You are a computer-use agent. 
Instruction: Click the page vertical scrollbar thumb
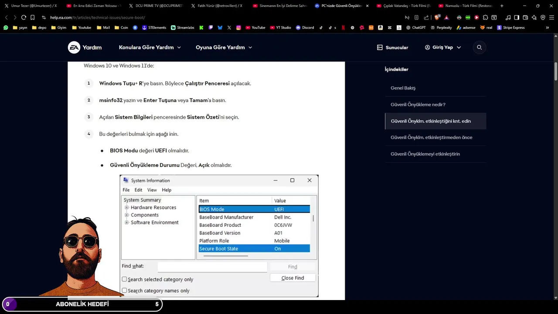[556, 72]
